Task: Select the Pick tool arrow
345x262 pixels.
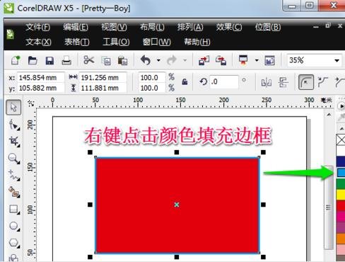Action: [13, 108]
